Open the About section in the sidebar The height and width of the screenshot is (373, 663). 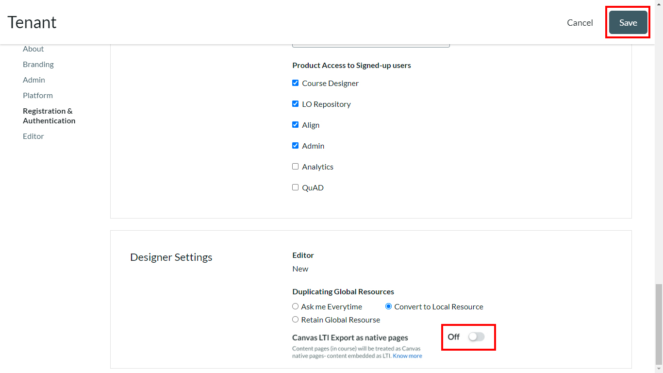33,49
